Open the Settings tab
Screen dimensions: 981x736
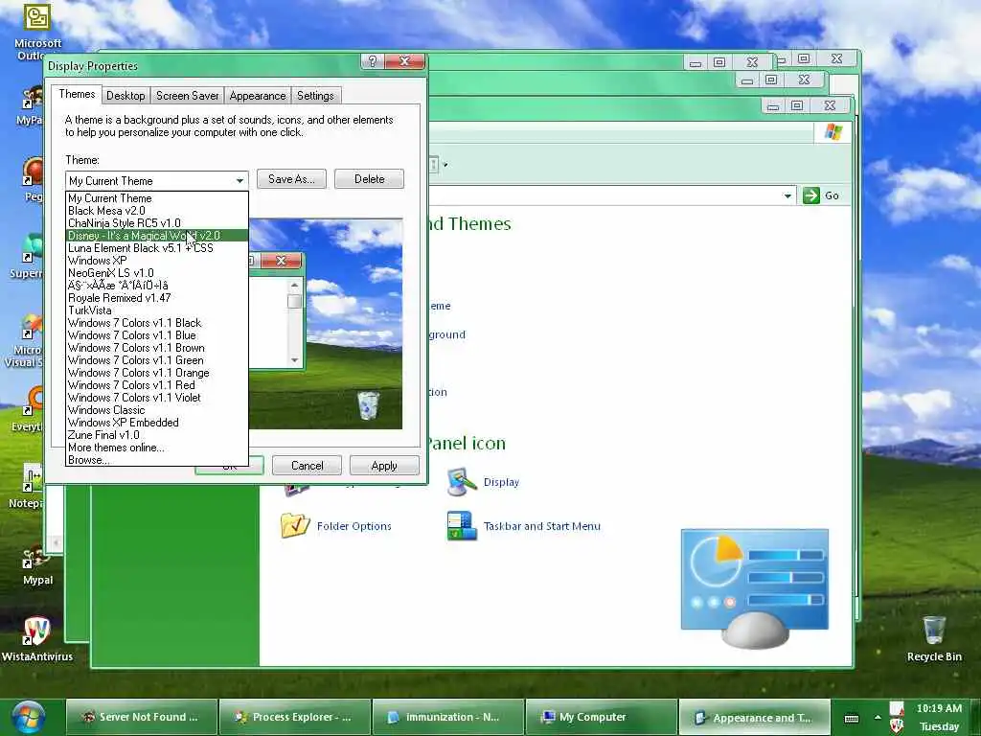(x=315, y=96)
